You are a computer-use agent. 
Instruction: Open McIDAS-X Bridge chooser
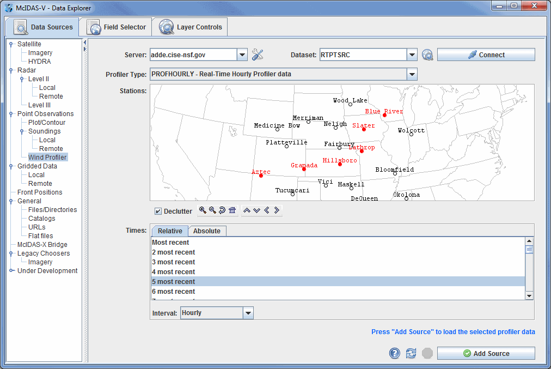42,245
